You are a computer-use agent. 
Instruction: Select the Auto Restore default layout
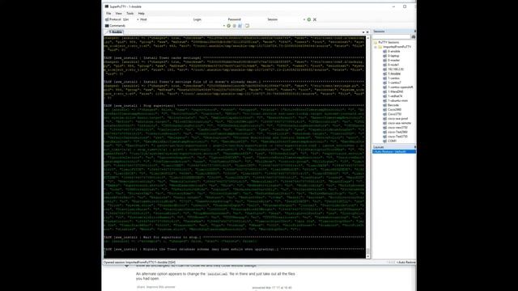[394, 152]
